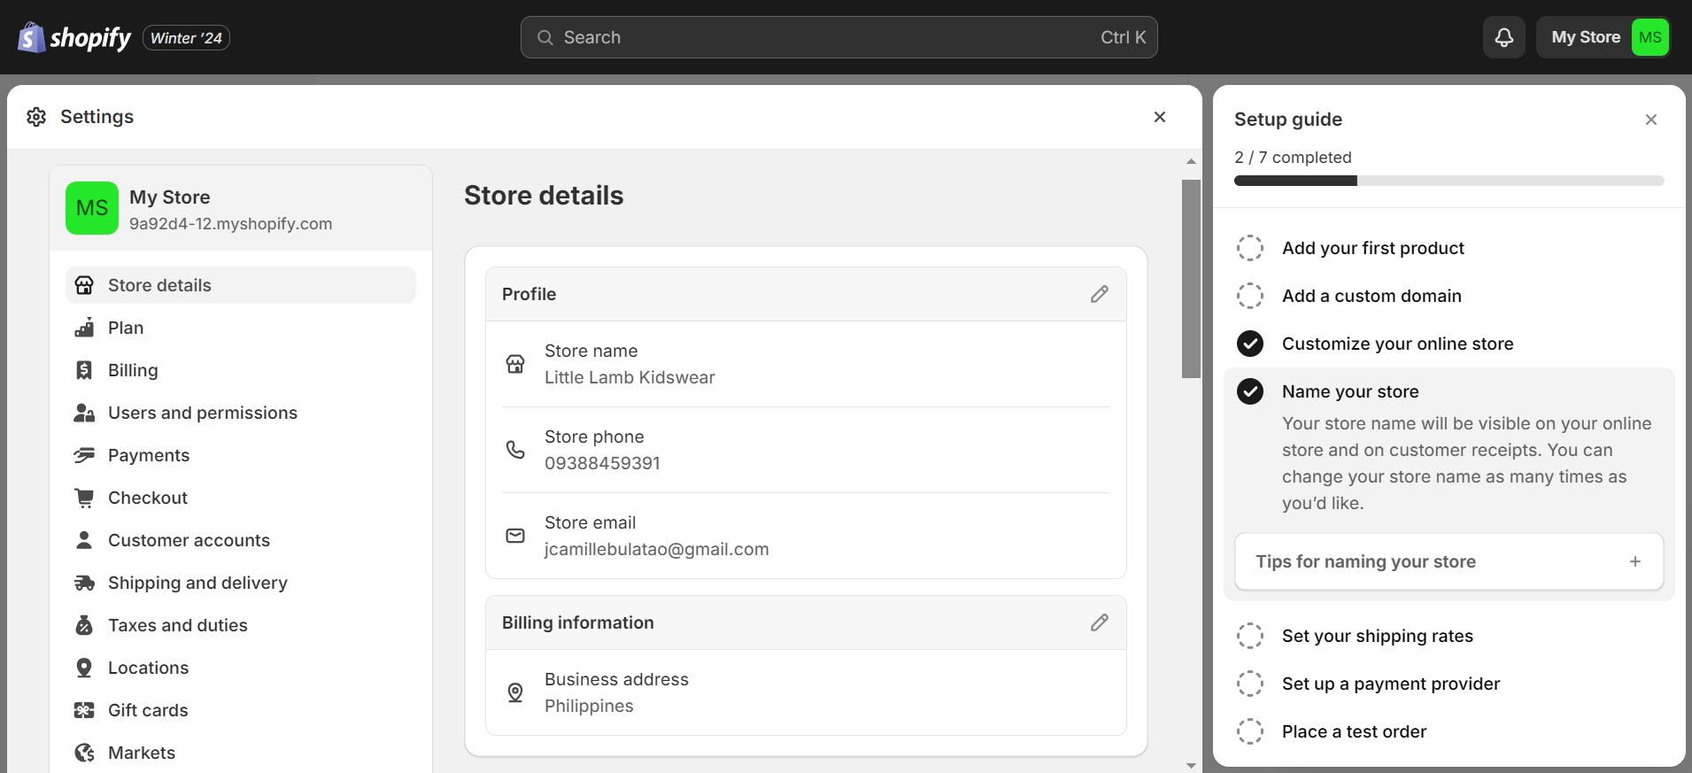Click the Winter '24 edition badge
Viewport: 1692px width, 773px height.
(186, 38)
